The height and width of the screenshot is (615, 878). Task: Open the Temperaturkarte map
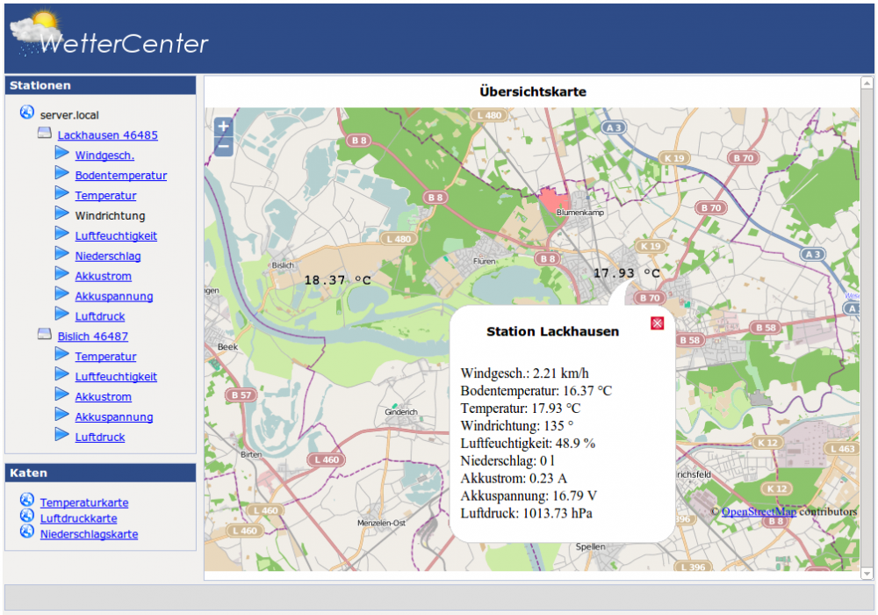click(x=83, y=503)
